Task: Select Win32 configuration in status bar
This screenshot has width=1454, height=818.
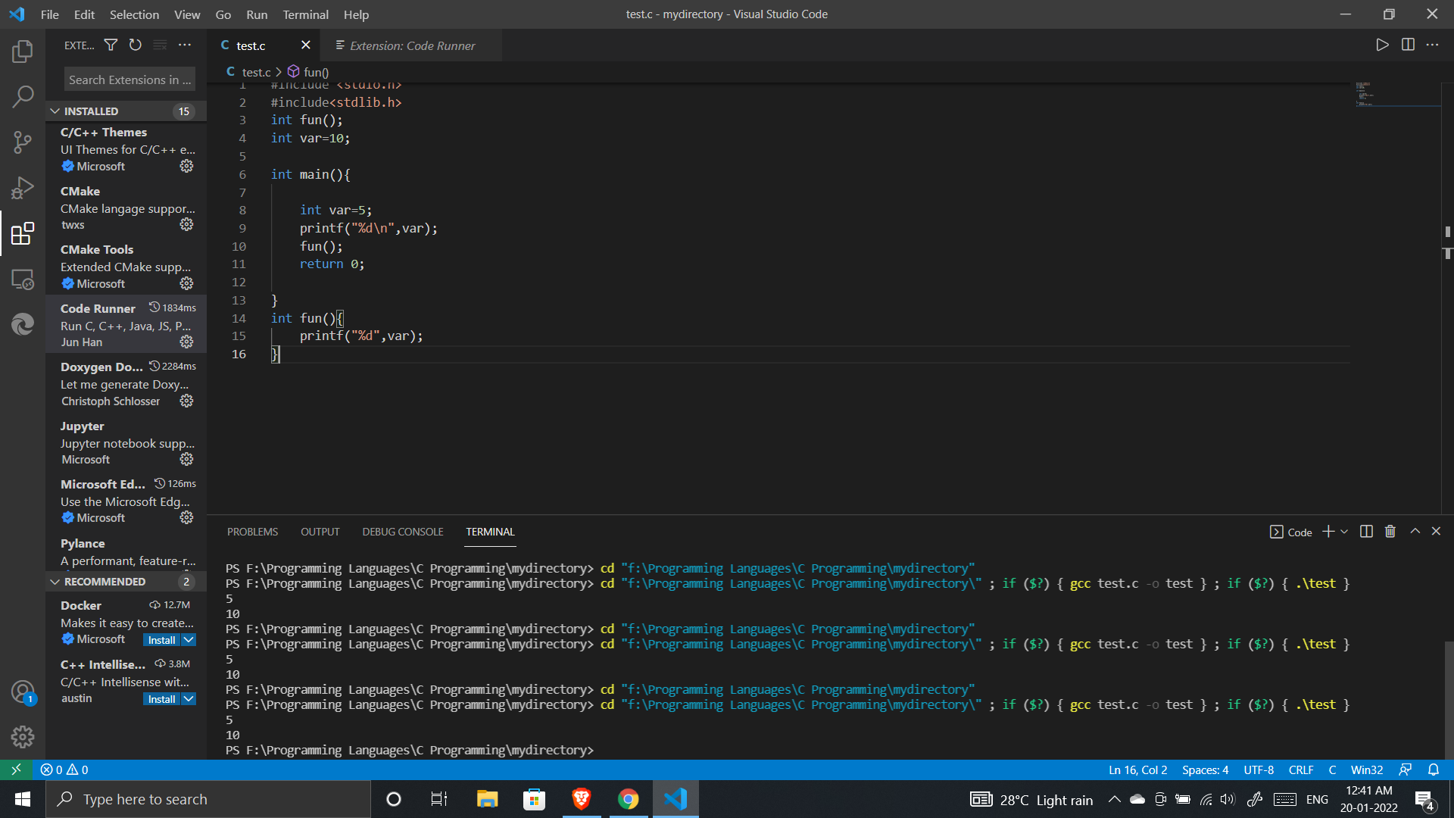Action: point(1367,770)
